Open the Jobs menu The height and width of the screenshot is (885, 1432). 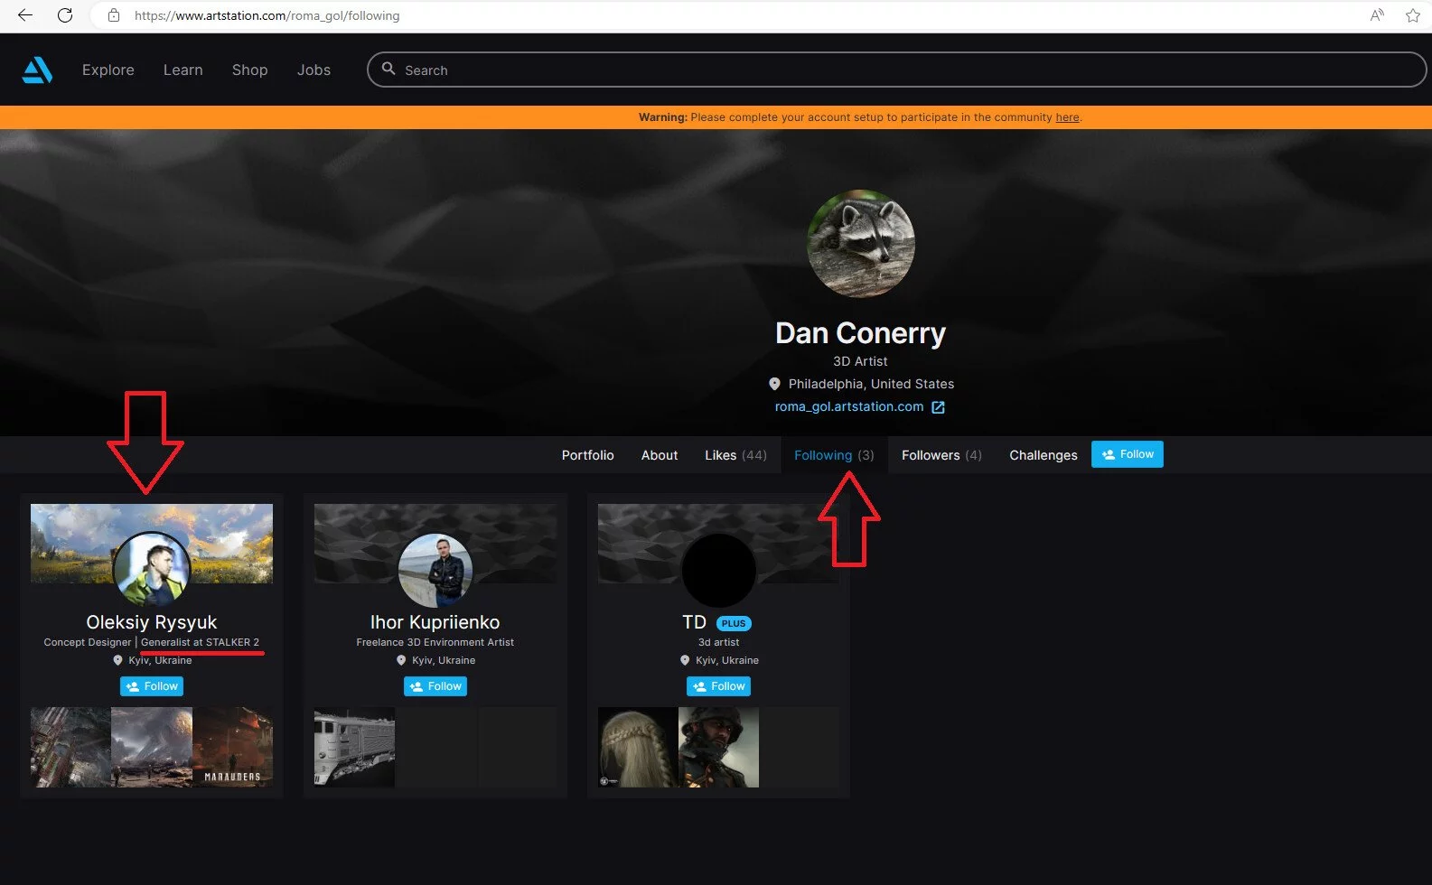314,70
